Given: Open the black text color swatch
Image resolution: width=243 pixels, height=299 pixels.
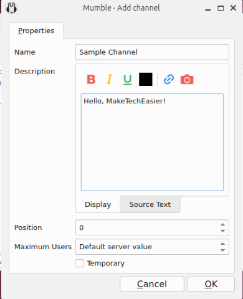Looking at the screenshot, I should pyautogui.click(x=146, y=79).
